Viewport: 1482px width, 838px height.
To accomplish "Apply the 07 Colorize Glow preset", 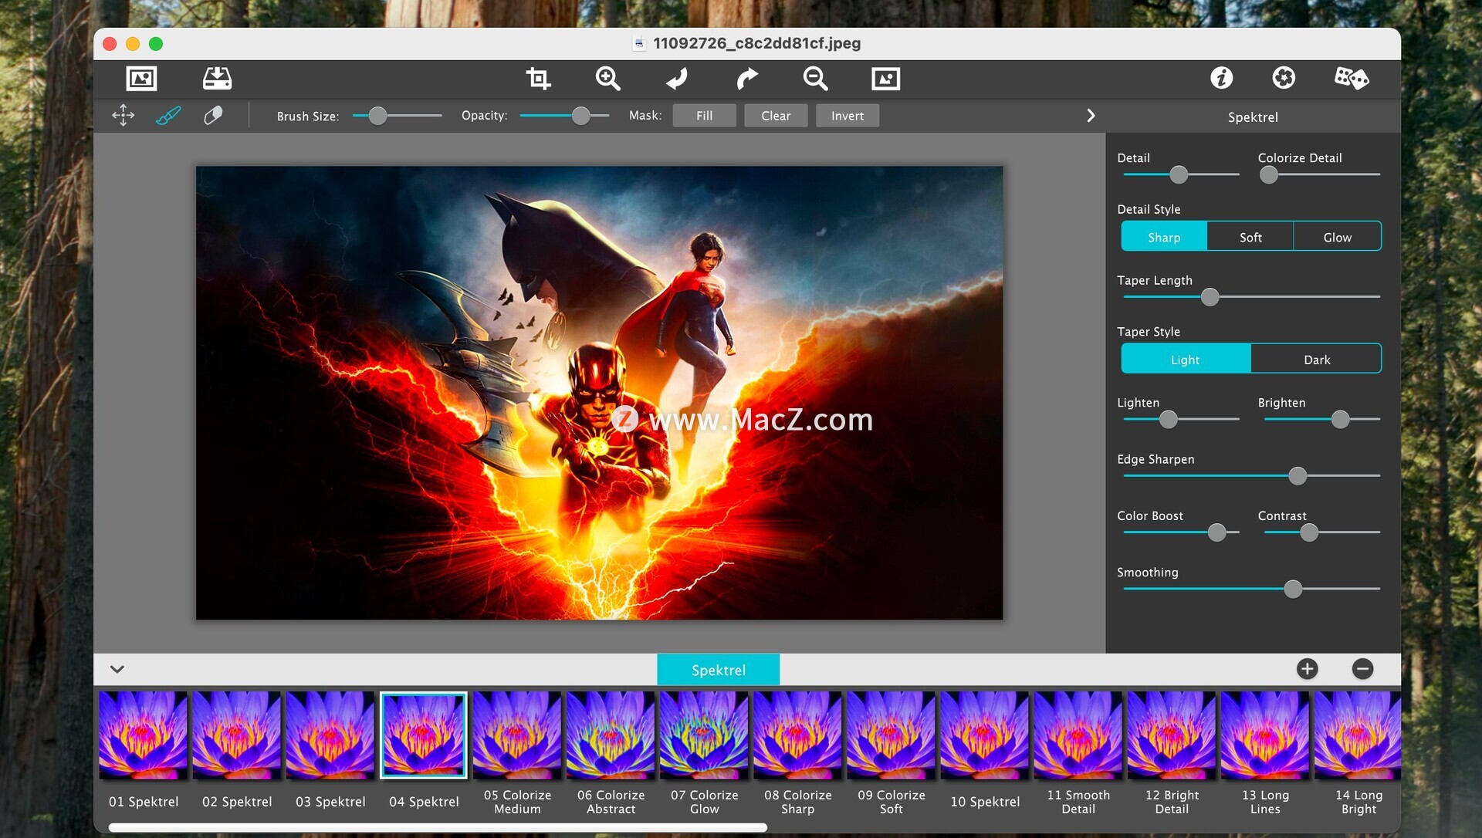I will coord(704,735).
